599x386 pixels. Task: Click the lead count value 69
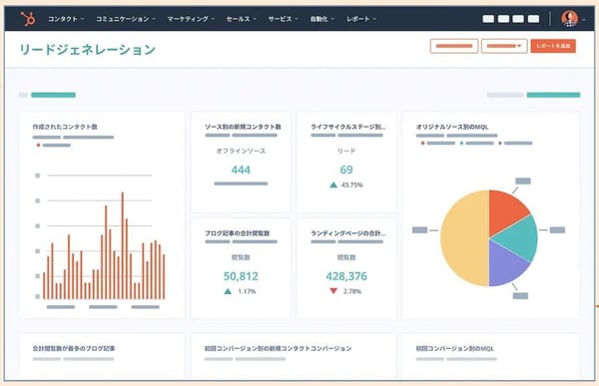[x=346, y=170]
